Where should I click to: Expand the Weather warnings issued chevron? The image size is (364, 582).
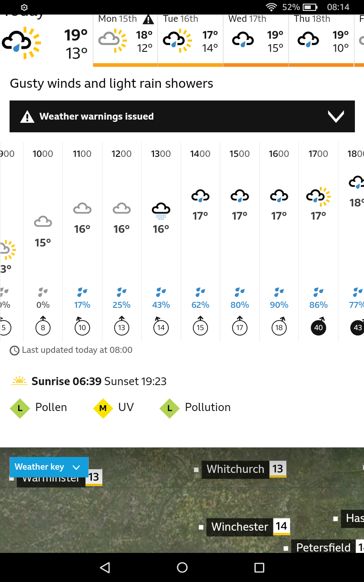(x=336, y=117)
